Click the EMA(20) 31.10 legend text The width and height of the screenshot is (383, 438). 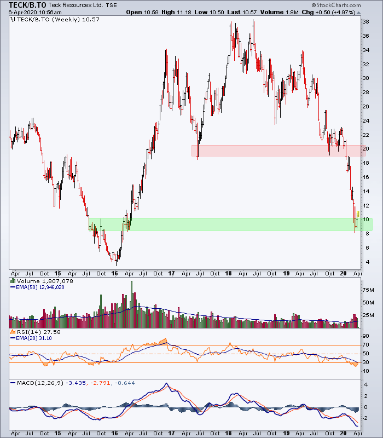[34, 338]
